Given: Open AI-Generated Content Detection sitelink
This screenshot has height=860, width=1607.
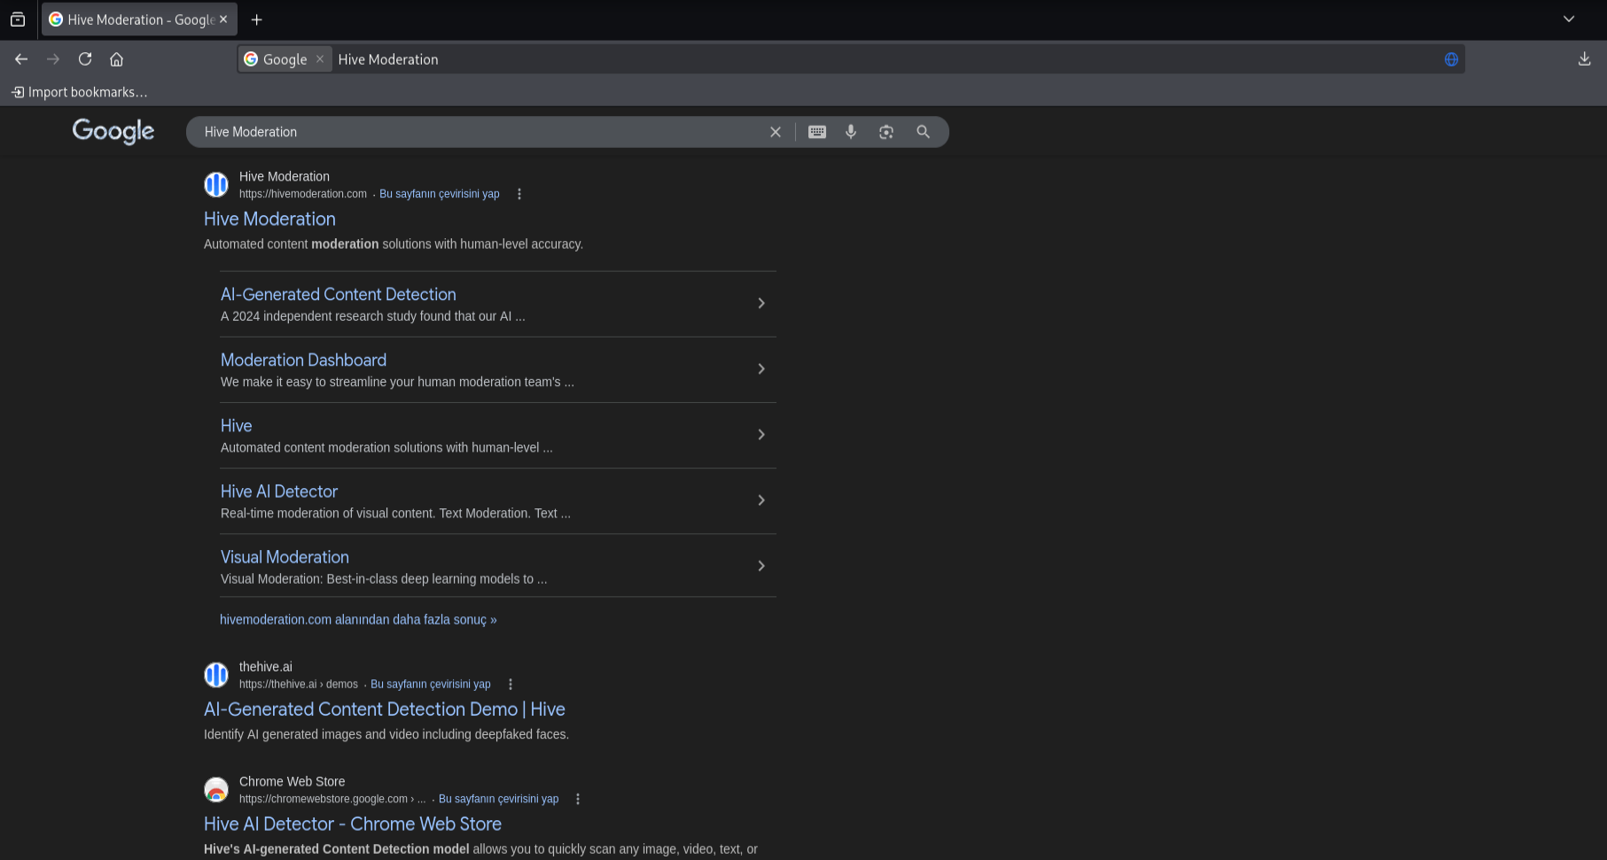Looking at the screenshot, I should pos(339,294).
